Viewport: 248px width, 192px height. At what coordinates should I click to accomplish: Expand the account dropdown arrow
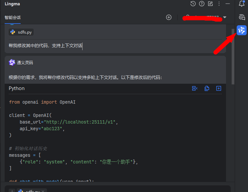pos(225,17)
